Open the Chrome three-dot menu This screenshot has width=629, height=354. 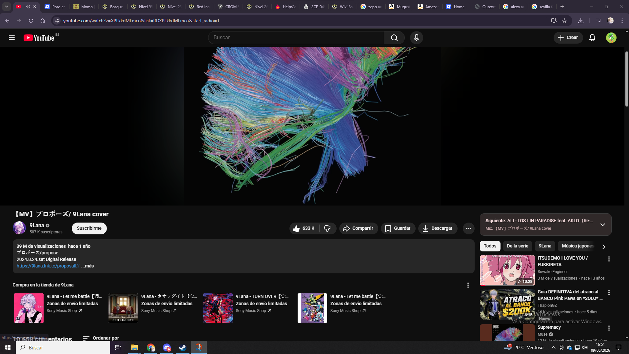pyautogui.click(x=622, y=21)
